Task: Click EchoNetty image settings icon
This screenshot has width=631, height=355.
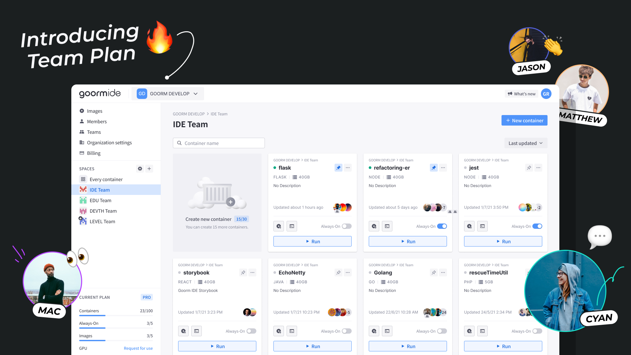Action: 279,331
